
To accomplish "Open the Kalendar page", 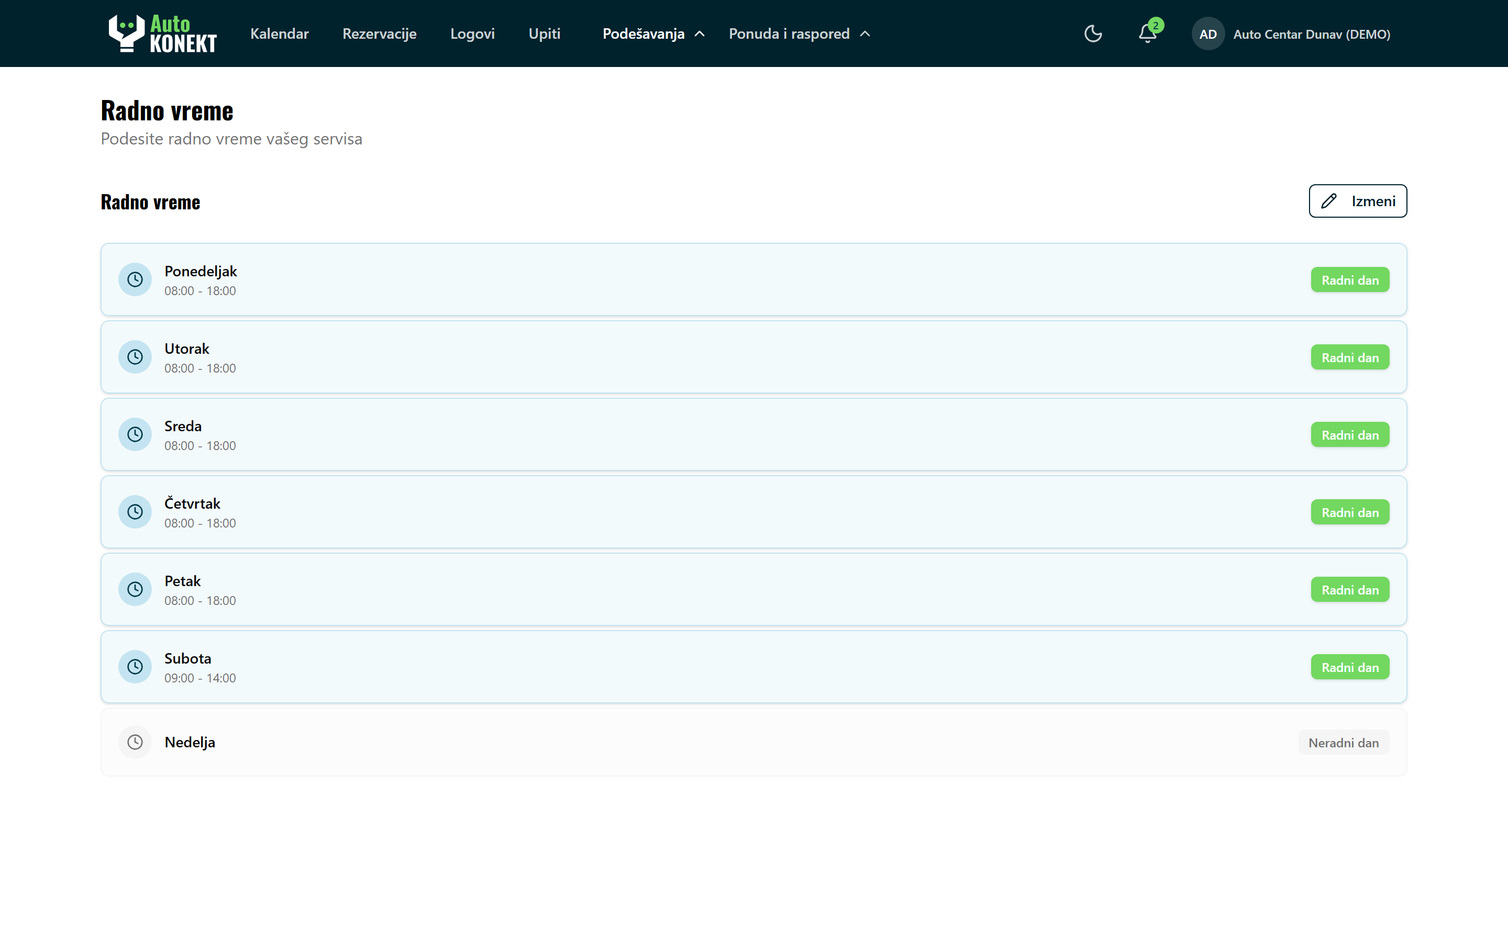I will 279,33.
